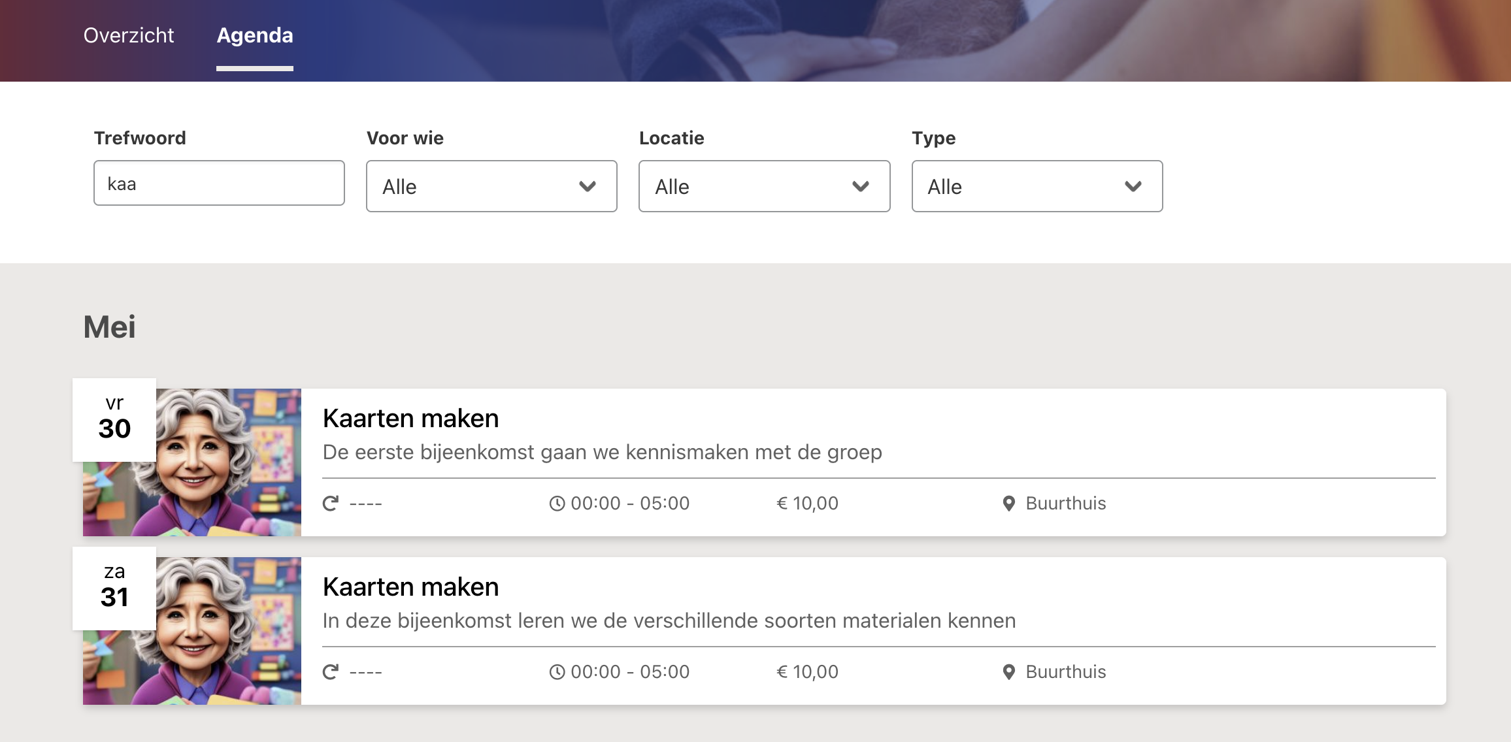Open the Type filter dropdown
1511x742 pixels.
pos(1037,186)
